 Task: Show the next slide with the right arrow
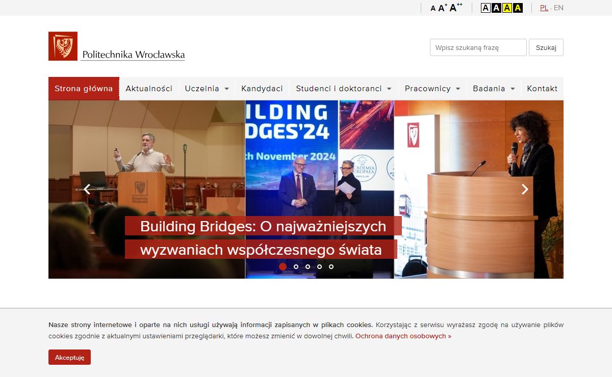[525, 189]
